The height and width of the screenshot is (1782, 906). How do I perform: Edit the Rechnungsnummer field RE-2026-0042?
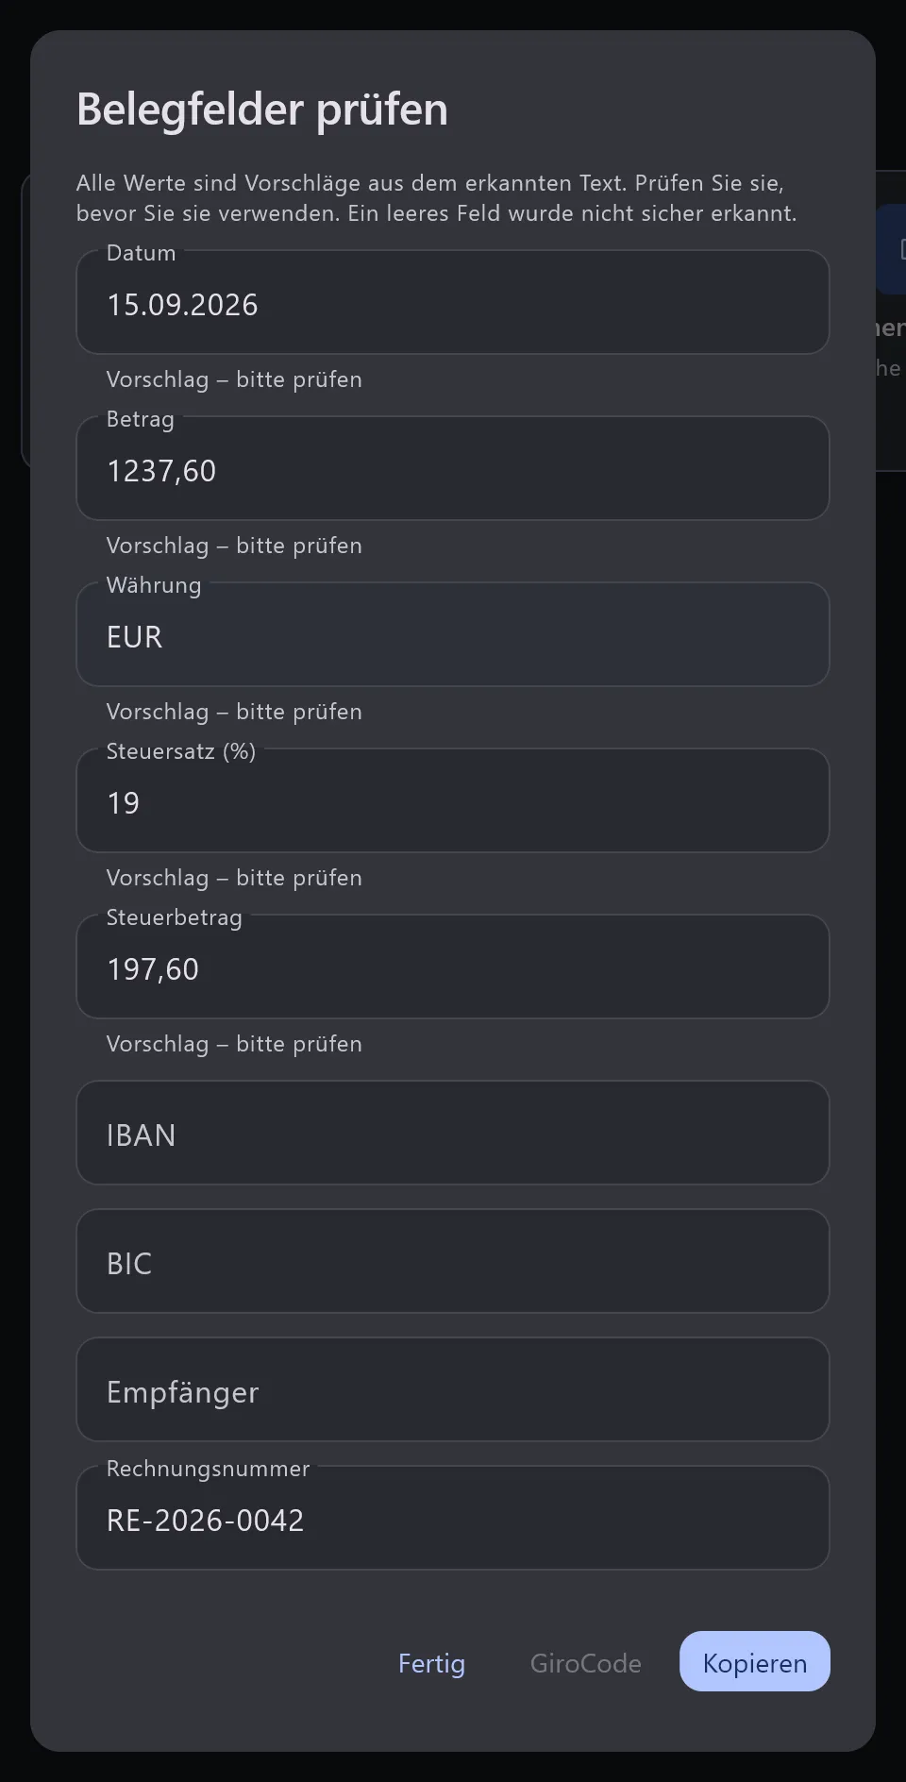click(x=453, y=1518)
